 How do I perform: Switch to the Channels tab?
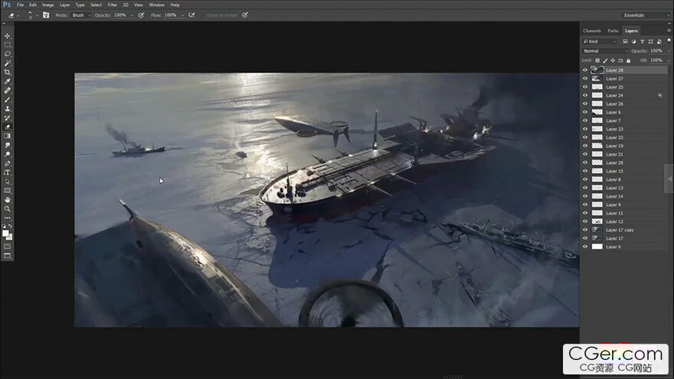click(592, 31)
